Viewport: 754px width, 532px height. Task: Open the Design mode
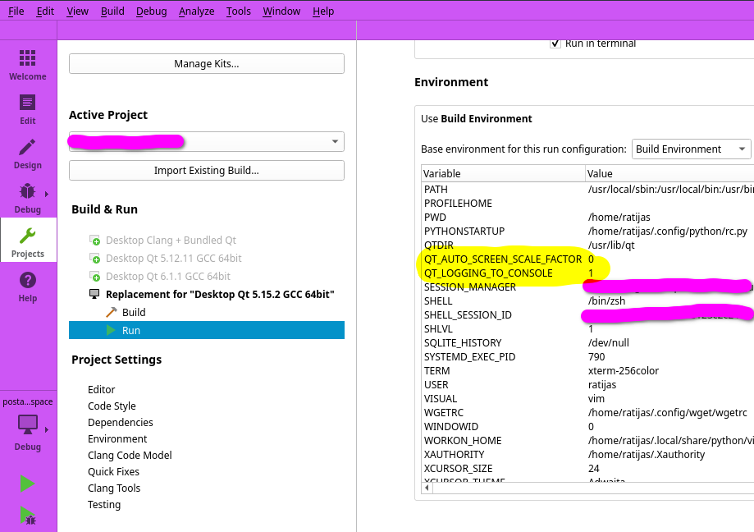tap(28, 153)
